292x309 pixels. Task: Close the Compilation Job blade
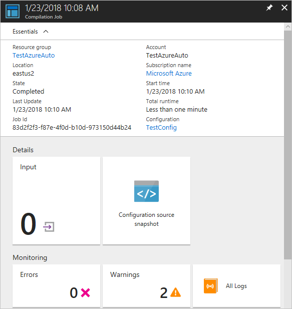click(x=284, y=8)
